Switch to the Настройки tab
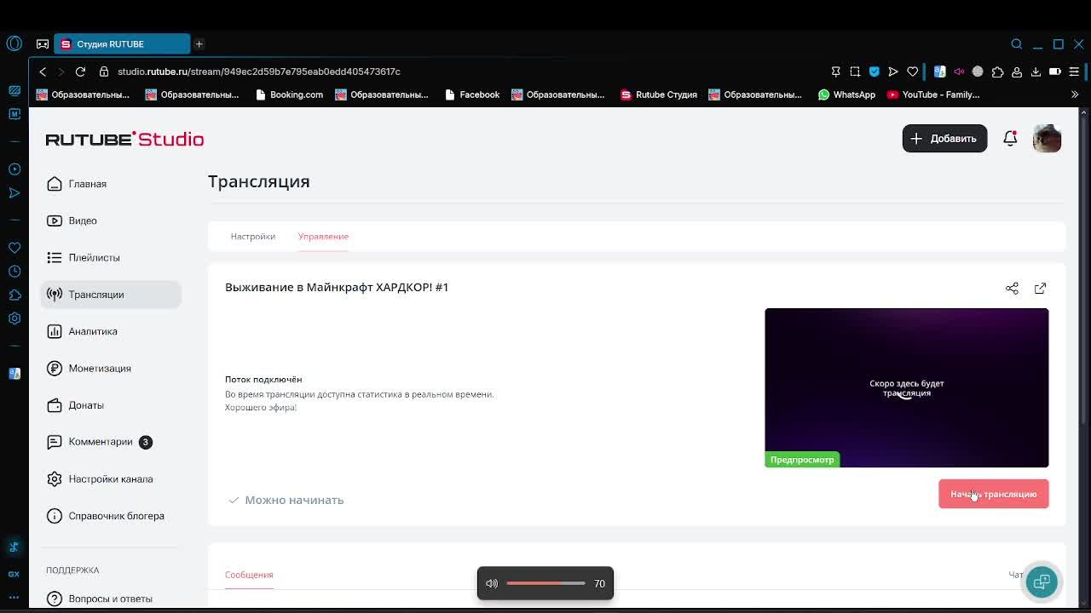This screenshot has height=613, width=1091. pyautogui.click(x=252, y=236)
